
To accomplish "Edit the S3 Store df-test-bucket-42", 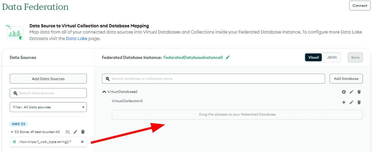I will pos(75,132).
